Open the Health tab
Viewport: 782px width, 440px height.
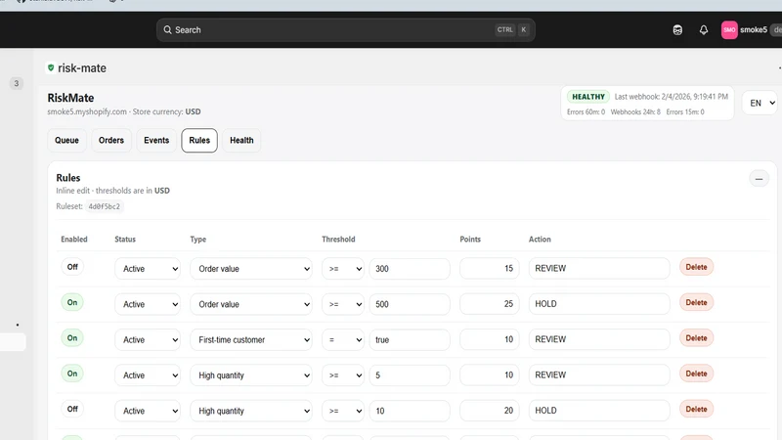(241, 140)
